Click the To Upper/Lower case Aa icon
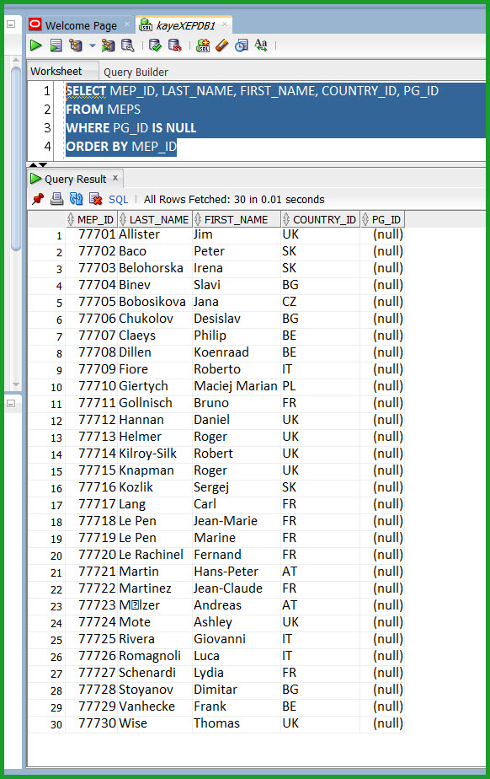The width and height of the screenshot is (490, 779). 261,46
